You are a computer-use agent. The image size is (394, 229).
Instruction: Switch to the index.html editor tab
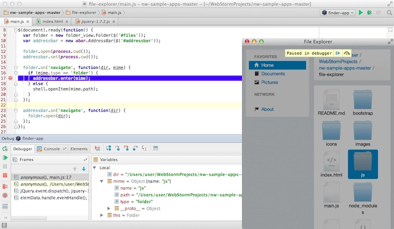(x=52, y=22)
